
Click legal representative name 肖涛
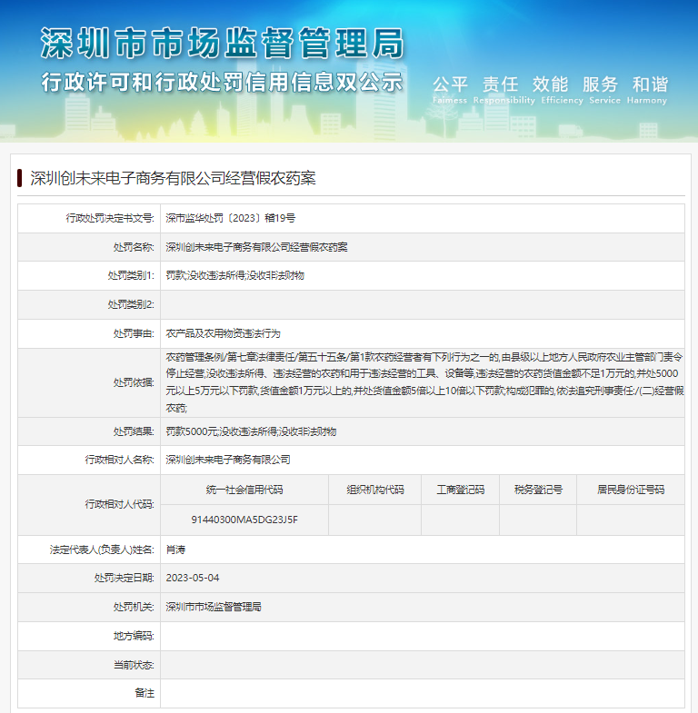[x=175, y=550]
